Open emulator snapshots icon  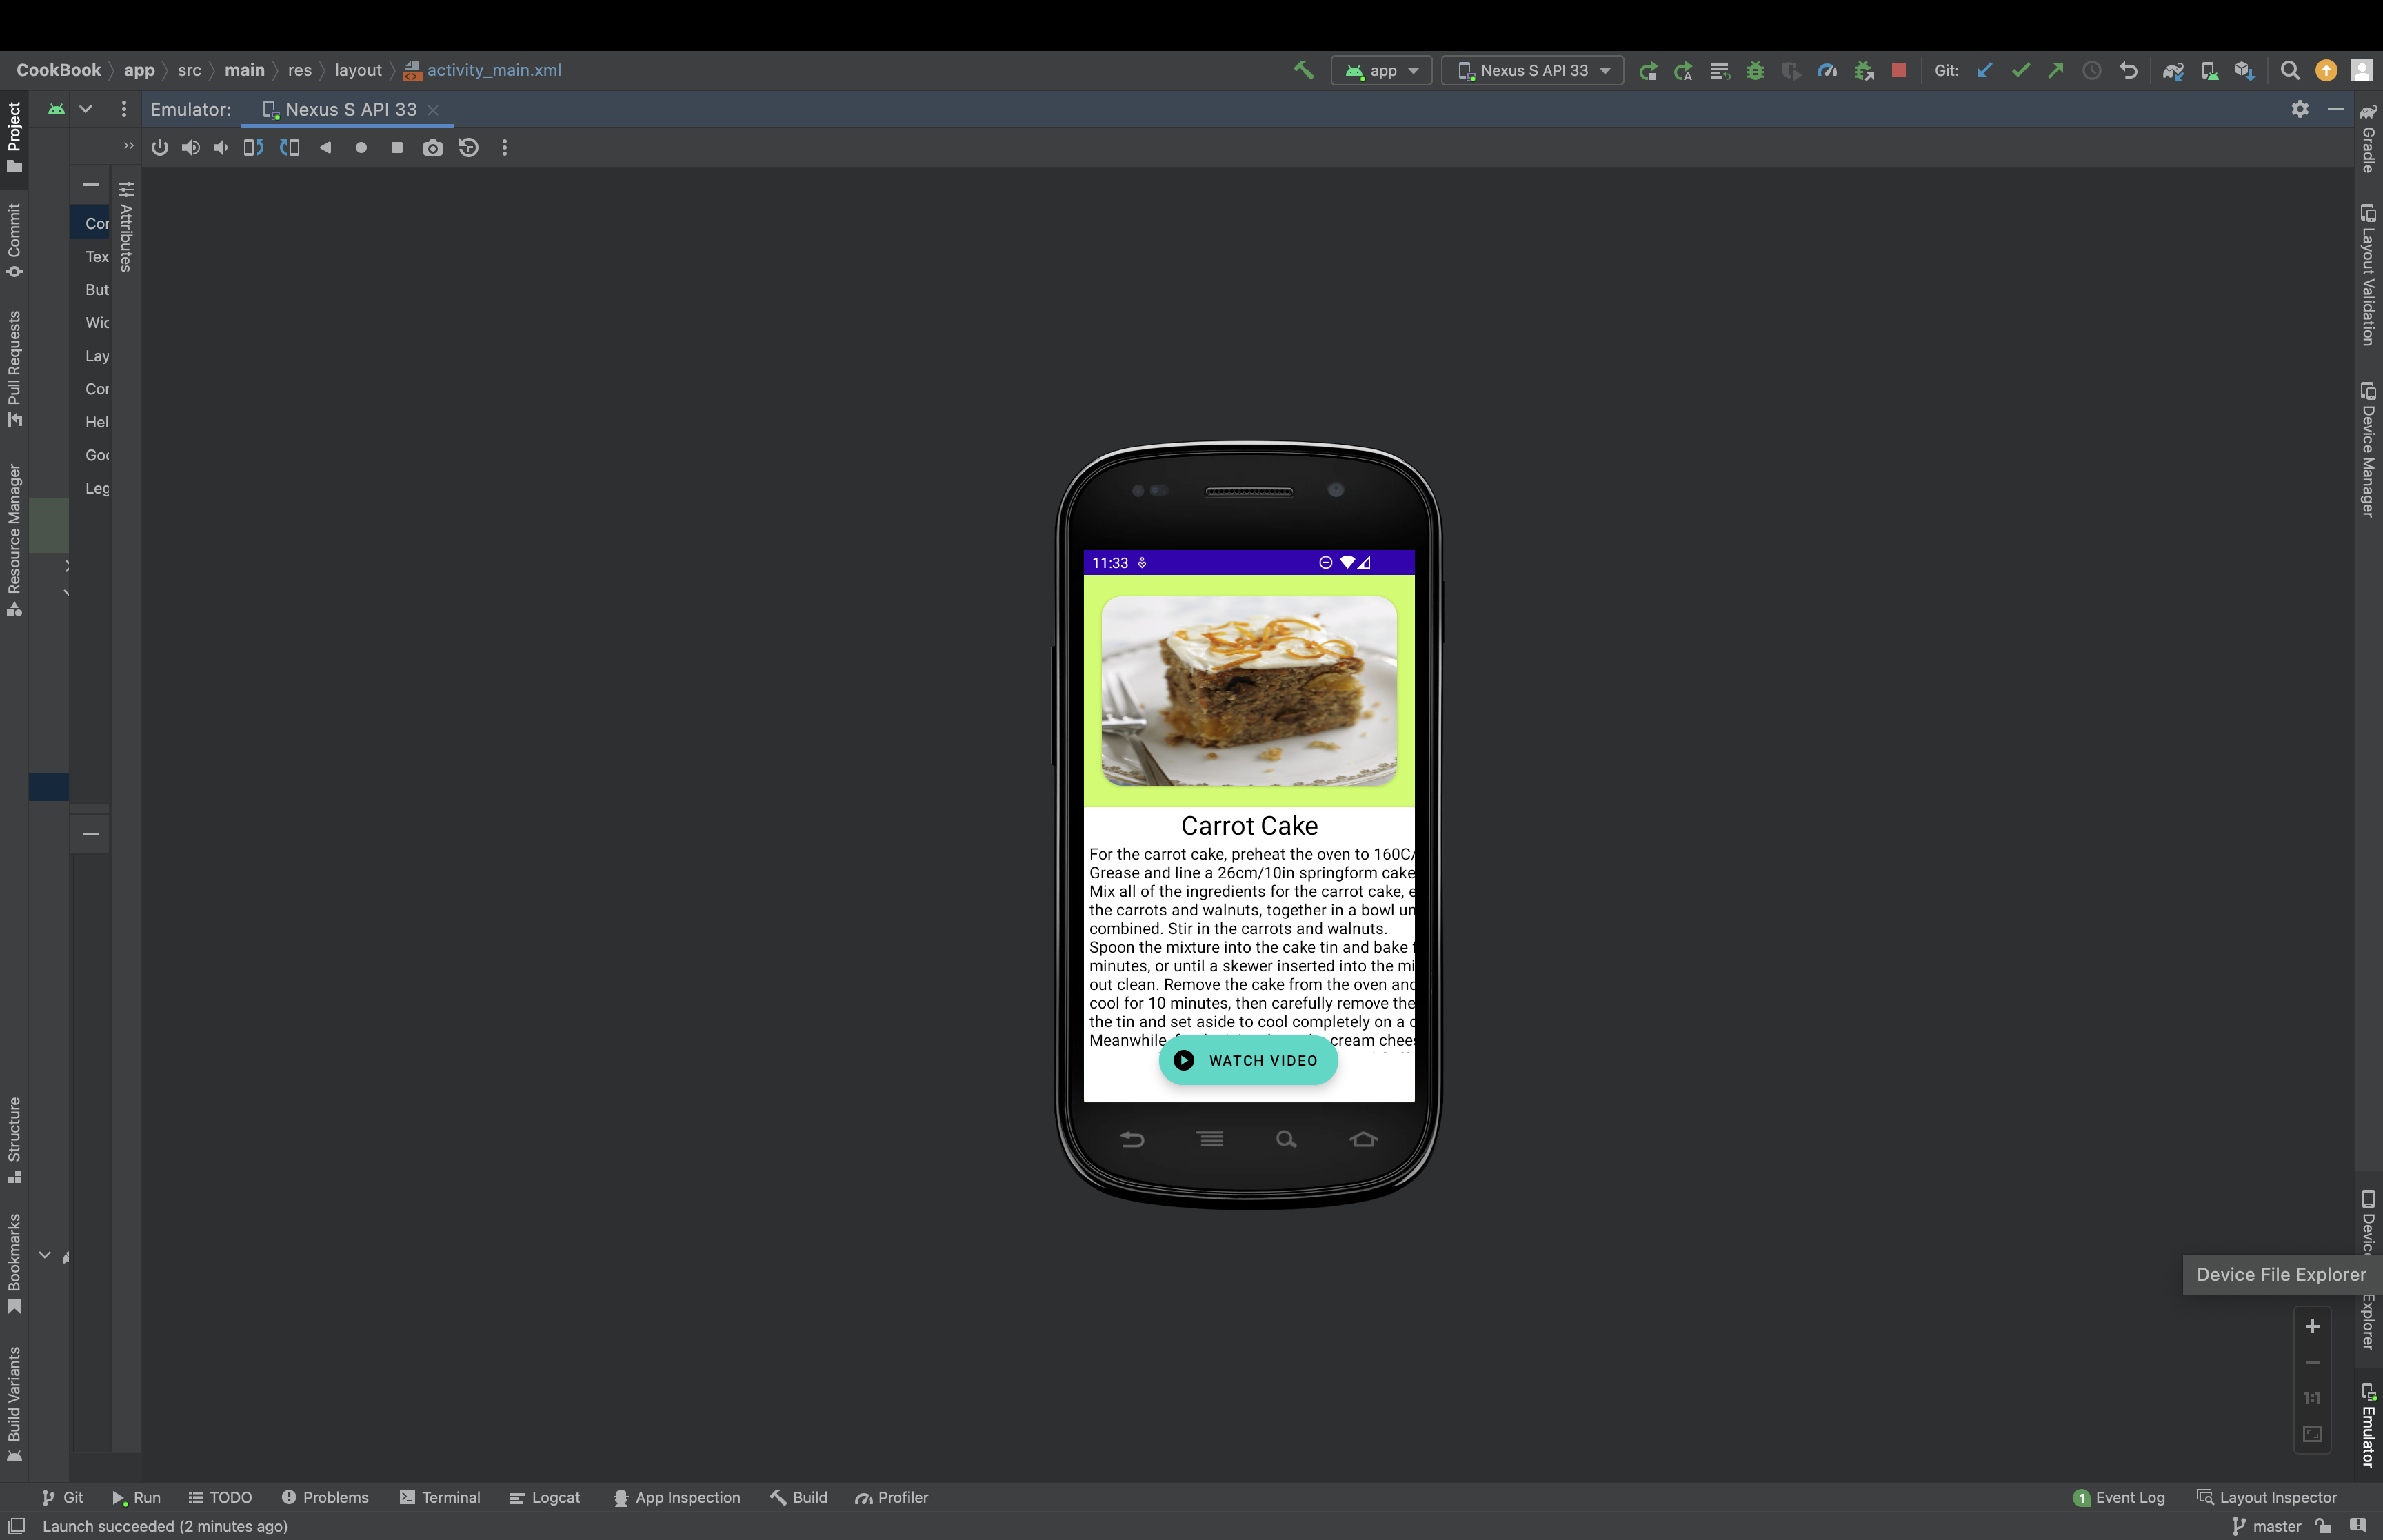[468, 148]
